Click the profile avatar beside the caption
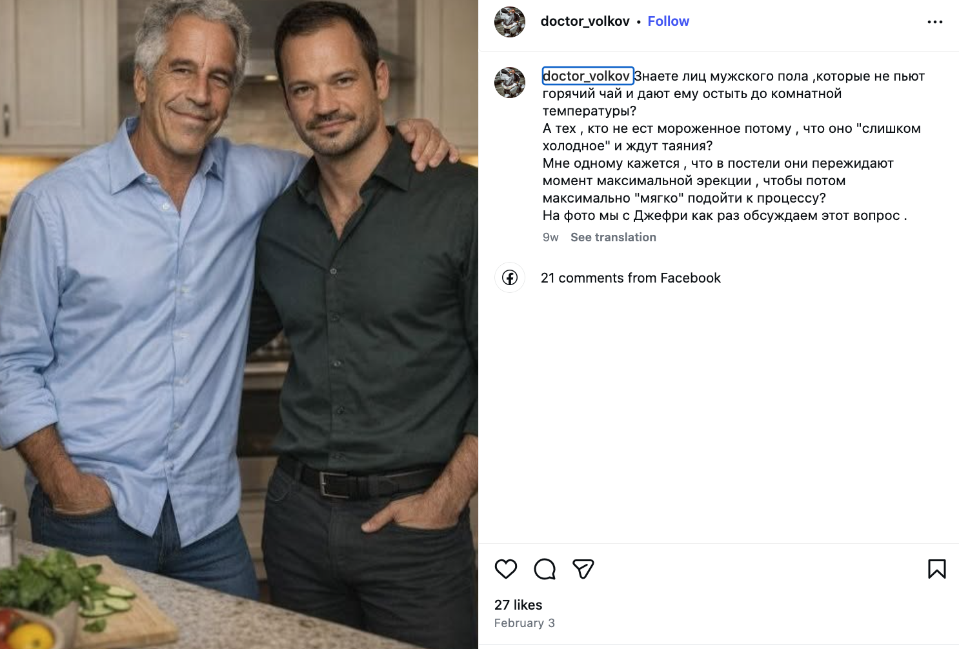 (510, 83)
